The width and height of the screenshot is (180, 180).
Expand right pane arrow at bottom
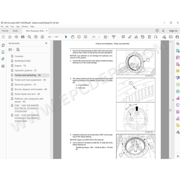178,156
